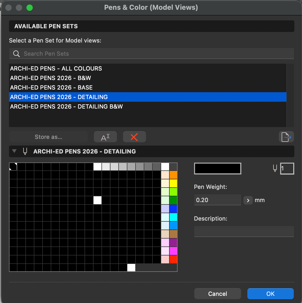The height and width of the screenshot is (303, 302).
Task: Click the pen Description text field
Action: [x=244, y=232]
